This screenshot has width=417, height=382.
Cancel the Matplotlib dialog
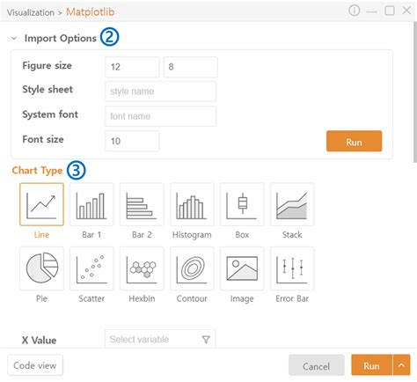pyautogui.click(x=316, y=365)
